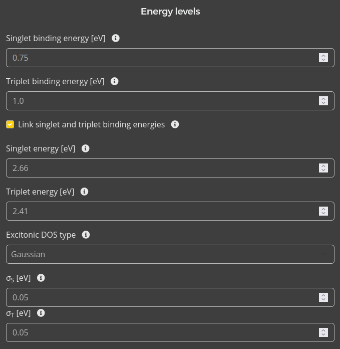Click info icon beside σS [eV]
The image size is (340, 349).
[41, 278]
